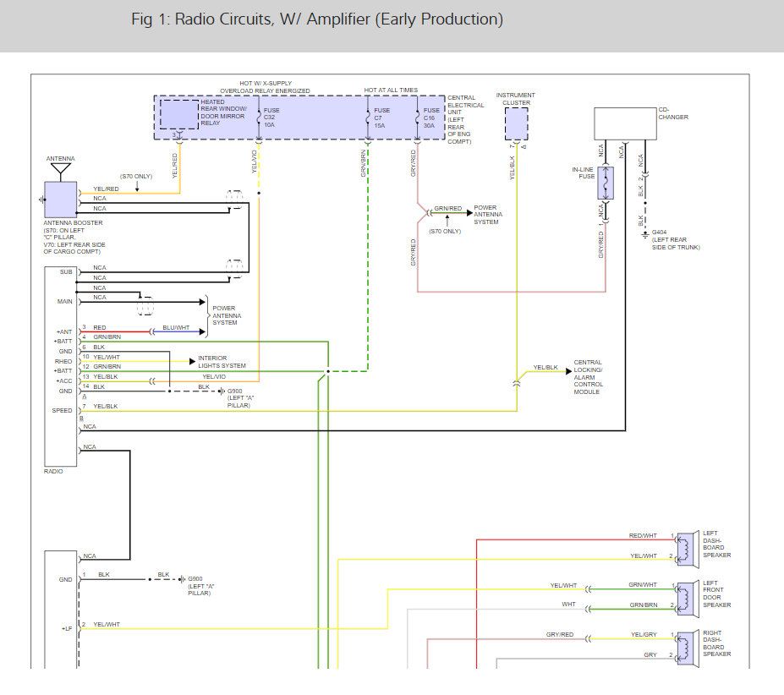The image size is (784, 695).
Task: Select the ANTENNA BOOSTER description text
Action: tap(74, 237)
